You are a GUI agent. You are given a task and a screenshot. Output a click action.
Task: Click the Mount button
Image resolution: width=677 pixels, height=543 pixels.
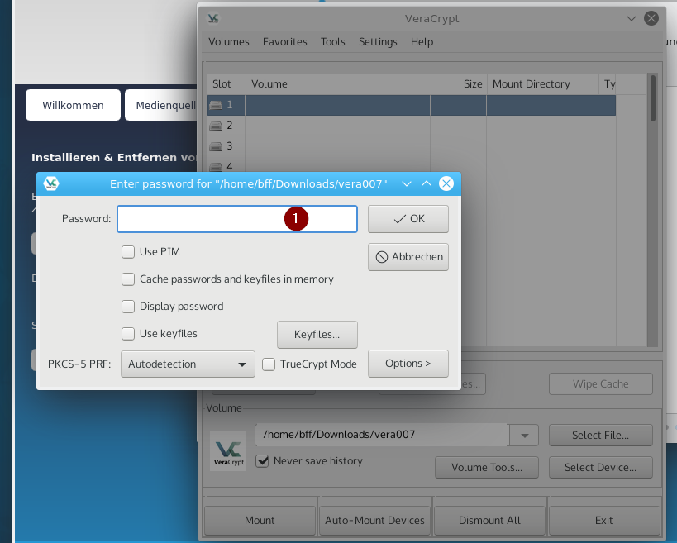[260, 520]
